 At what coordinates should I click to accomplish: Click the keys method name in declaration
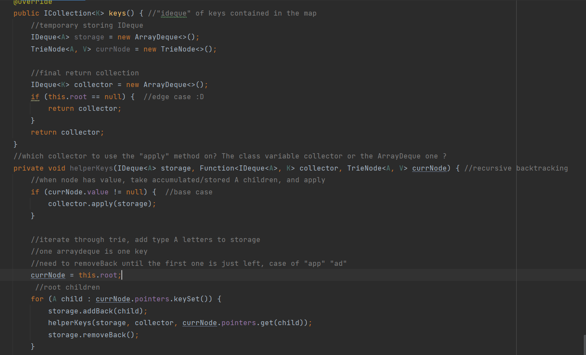[x=117, y=13]
